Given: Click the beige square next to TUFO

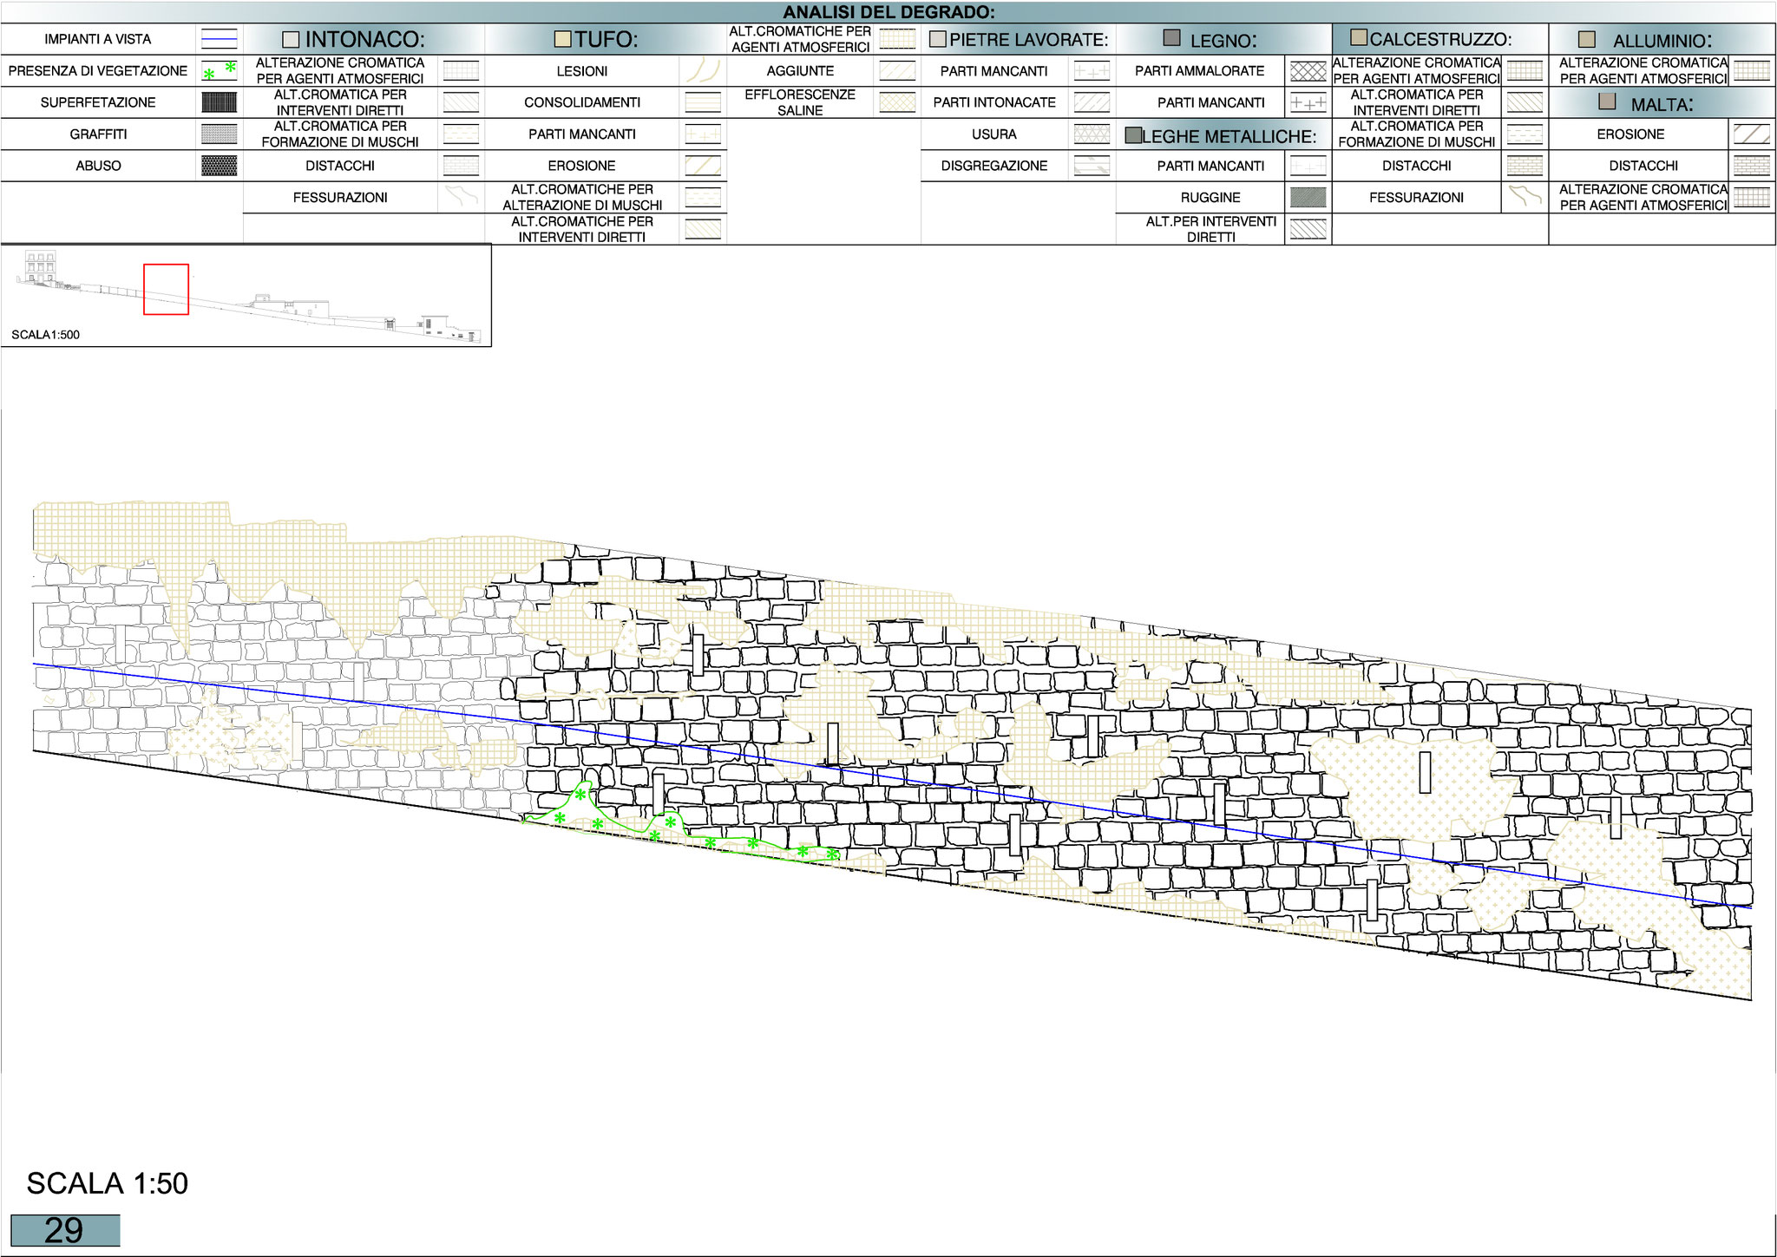Looking at the screenshot, I should click(x=562, y=39).
